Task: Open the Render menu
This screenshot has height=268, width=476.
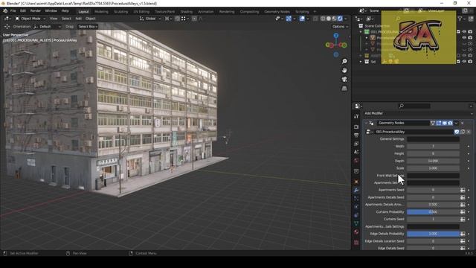Action: click(x=36, y=11)
